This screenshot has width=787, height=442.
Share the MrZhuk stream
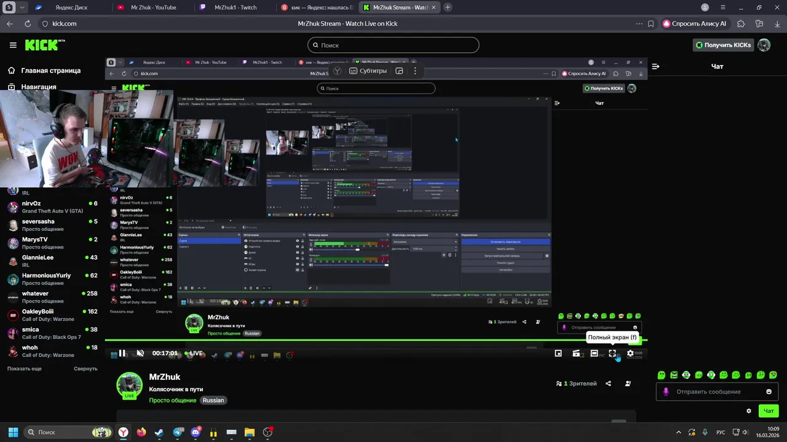(608, 384)
